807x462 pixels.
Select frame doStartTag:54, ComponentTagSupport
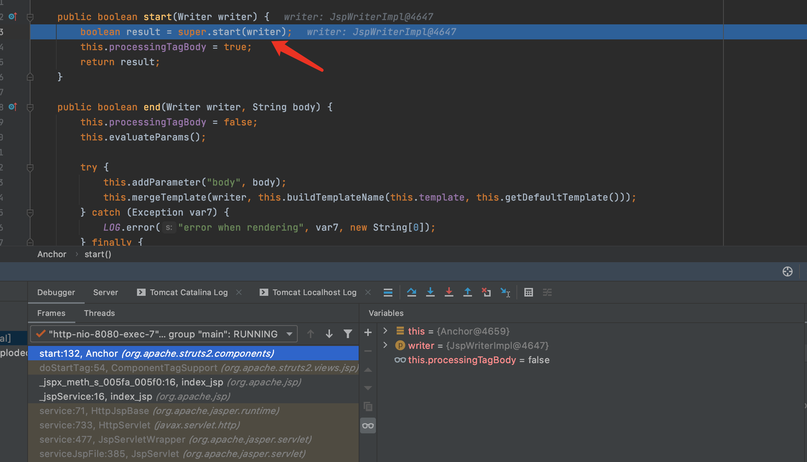coord(193,368)
